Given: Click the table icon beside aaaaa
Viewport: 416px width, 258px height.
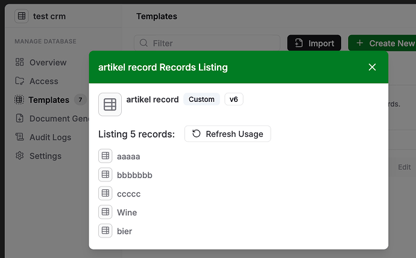Looking at the screenshot, I should pos(106,156).
